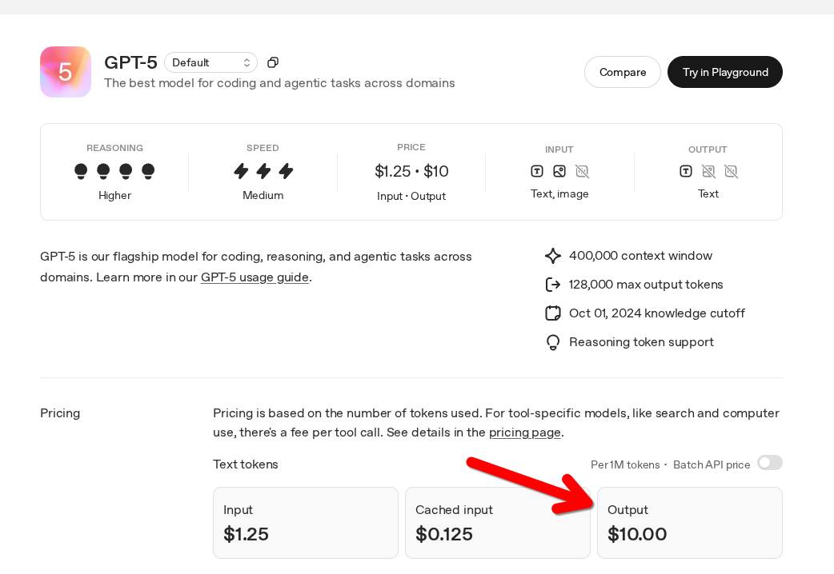Click the speed lightning bolt icons
Image resolution: width=834 pixels, height=574 pixels.
pyautogui.click(x=263, y=171)
